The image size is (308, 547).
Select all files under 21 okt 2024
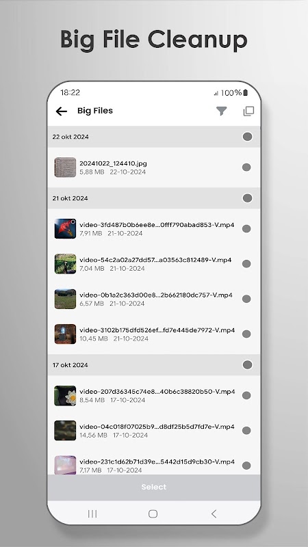(247, 198)
